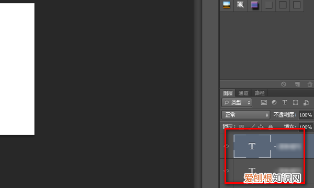Toggle lock all padlock icon
Viewport: 314px width, 188px height.
click(x=271, y=127)
